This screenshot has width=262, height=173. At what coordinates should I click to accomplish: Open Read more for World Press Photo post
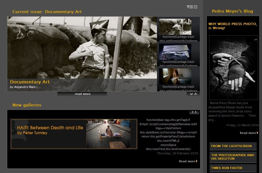coord(249,133)
